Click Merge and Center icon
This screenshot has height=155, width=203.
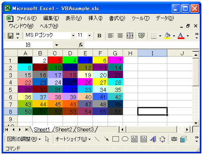pyautogui.click(x=130, y=36)
